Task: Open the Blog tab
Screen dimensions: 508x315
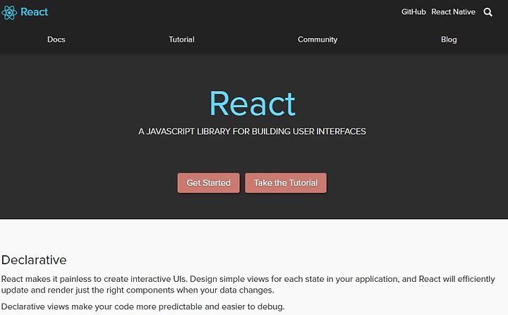Action: (x=449, y=39)
